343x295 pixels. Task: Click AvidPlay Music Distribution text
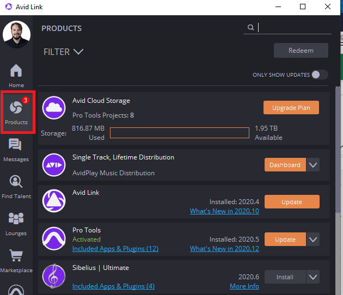point(113,173)
